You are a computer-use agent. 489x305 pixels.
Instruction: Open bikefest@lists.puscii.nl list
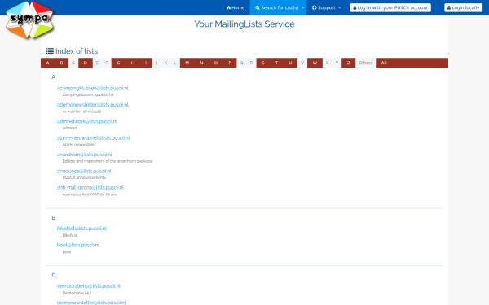81,229
